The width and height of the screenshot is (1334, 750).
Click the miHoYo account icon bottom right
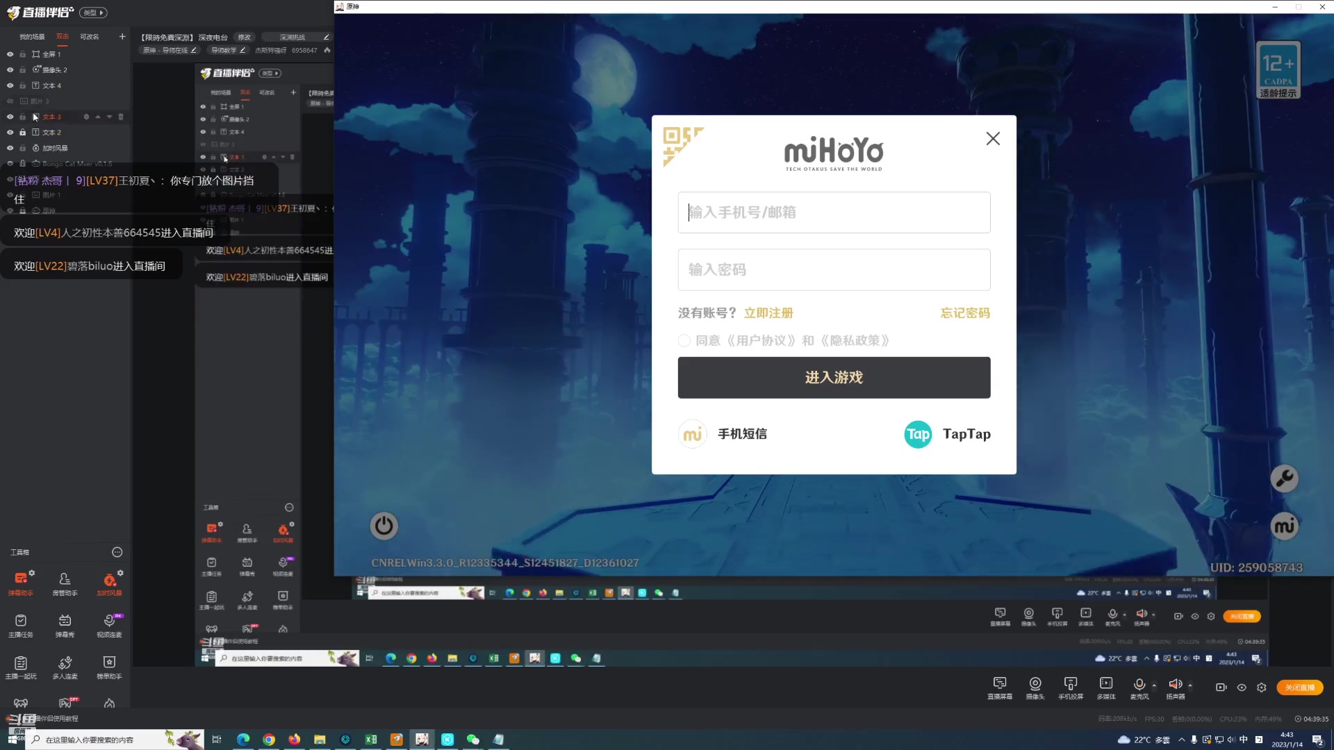pos(1284,526)
